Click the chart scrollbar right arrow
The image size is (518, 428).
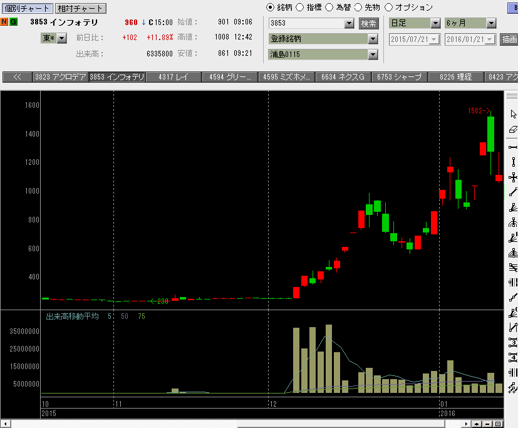(x=466, y=424)
